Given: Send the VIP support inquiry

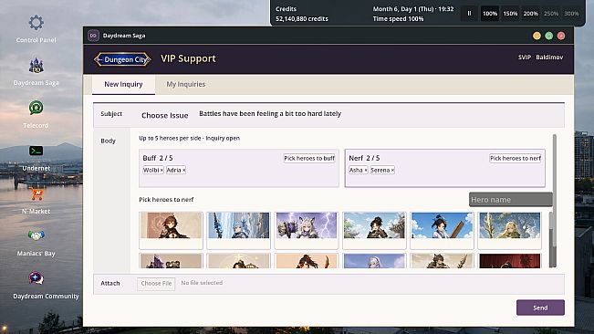Looking at the screenshot, I should pyautogui.click(x=540, y=308).
